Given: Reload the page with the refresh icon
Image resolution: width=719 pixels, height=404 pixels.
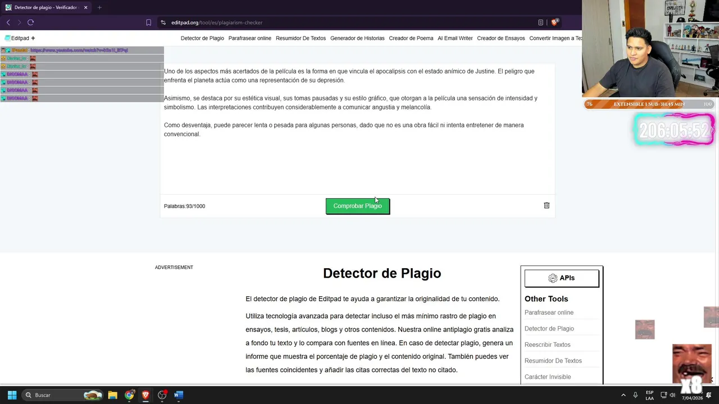Looking at the screenshot, I should pos(30,22).
